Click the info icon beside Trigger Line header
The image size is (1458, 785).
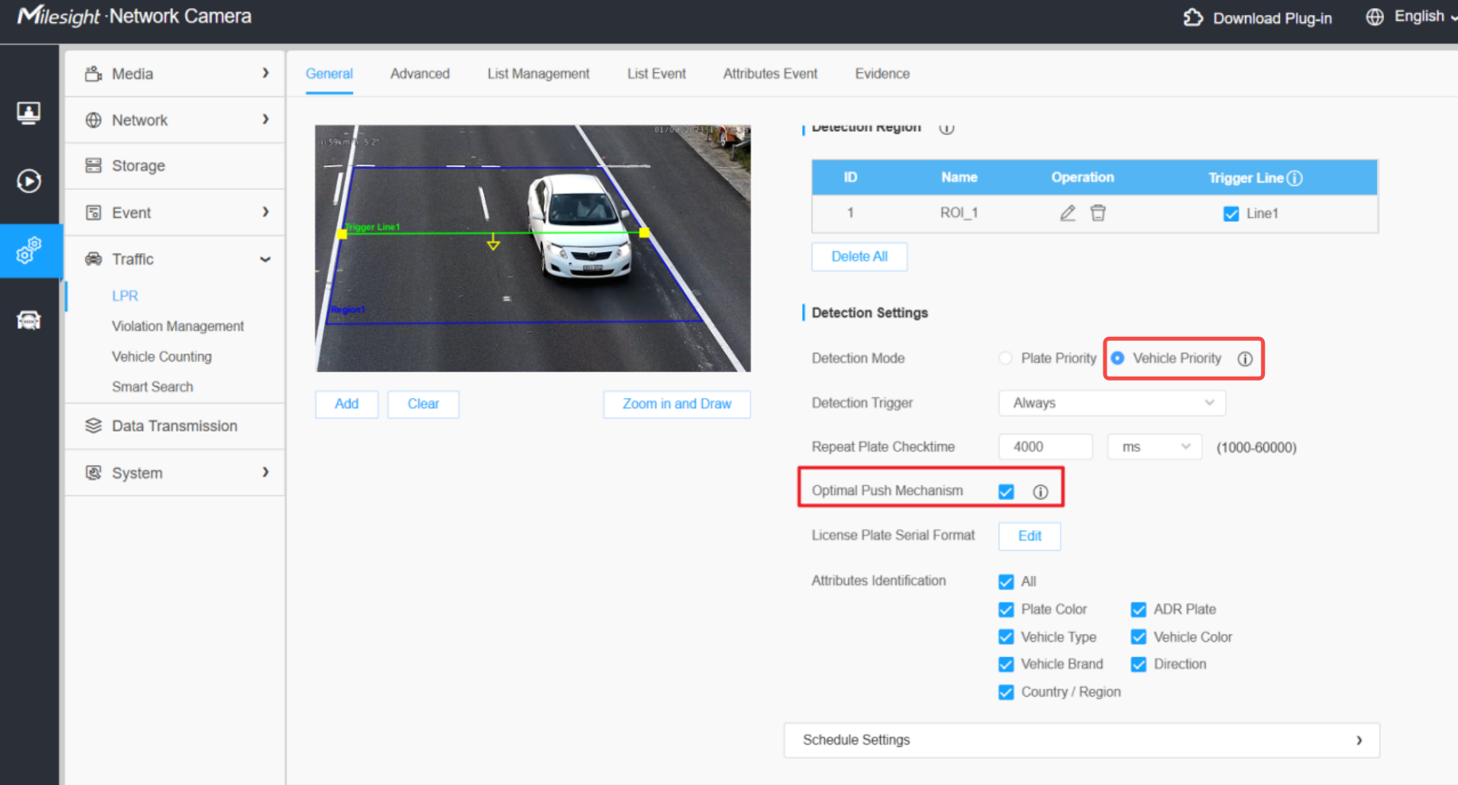1294,178
